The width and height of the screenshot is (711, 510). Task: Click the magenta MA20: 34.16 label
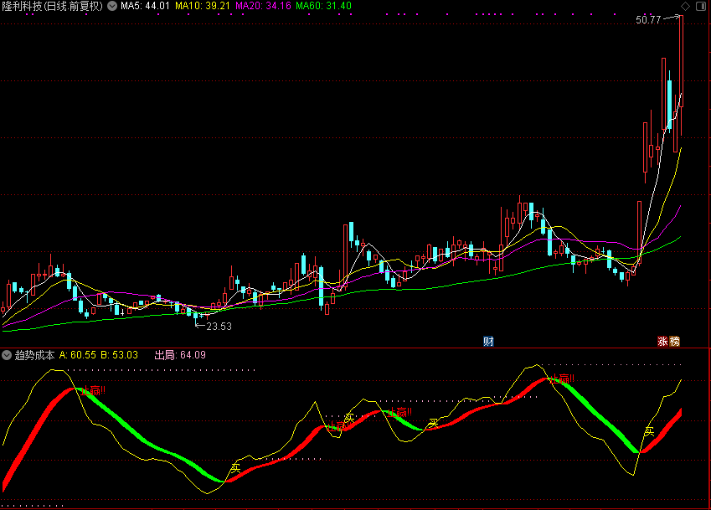[x=263, y=7]
